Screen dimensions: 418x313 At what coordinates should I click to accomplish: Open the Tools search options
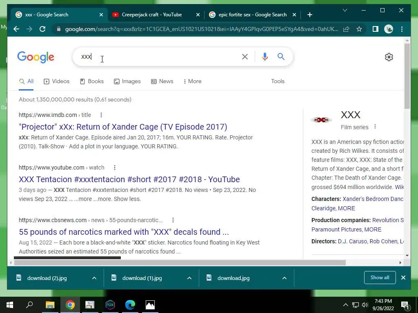tap(278, 82)
